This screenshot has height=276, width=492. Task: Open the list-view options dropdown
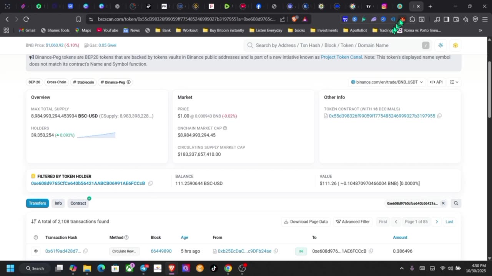(454, 82)
